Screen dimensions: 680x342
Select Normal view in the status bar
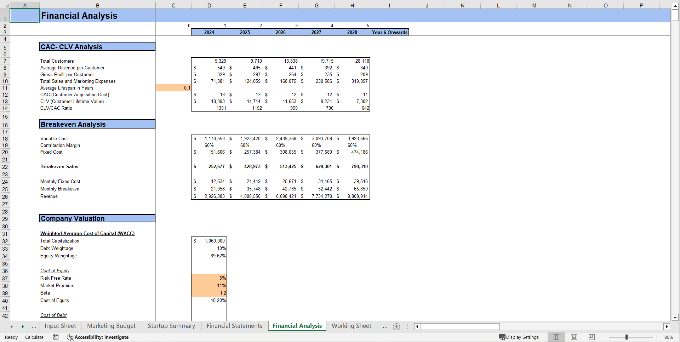click(x=556, y=337)
